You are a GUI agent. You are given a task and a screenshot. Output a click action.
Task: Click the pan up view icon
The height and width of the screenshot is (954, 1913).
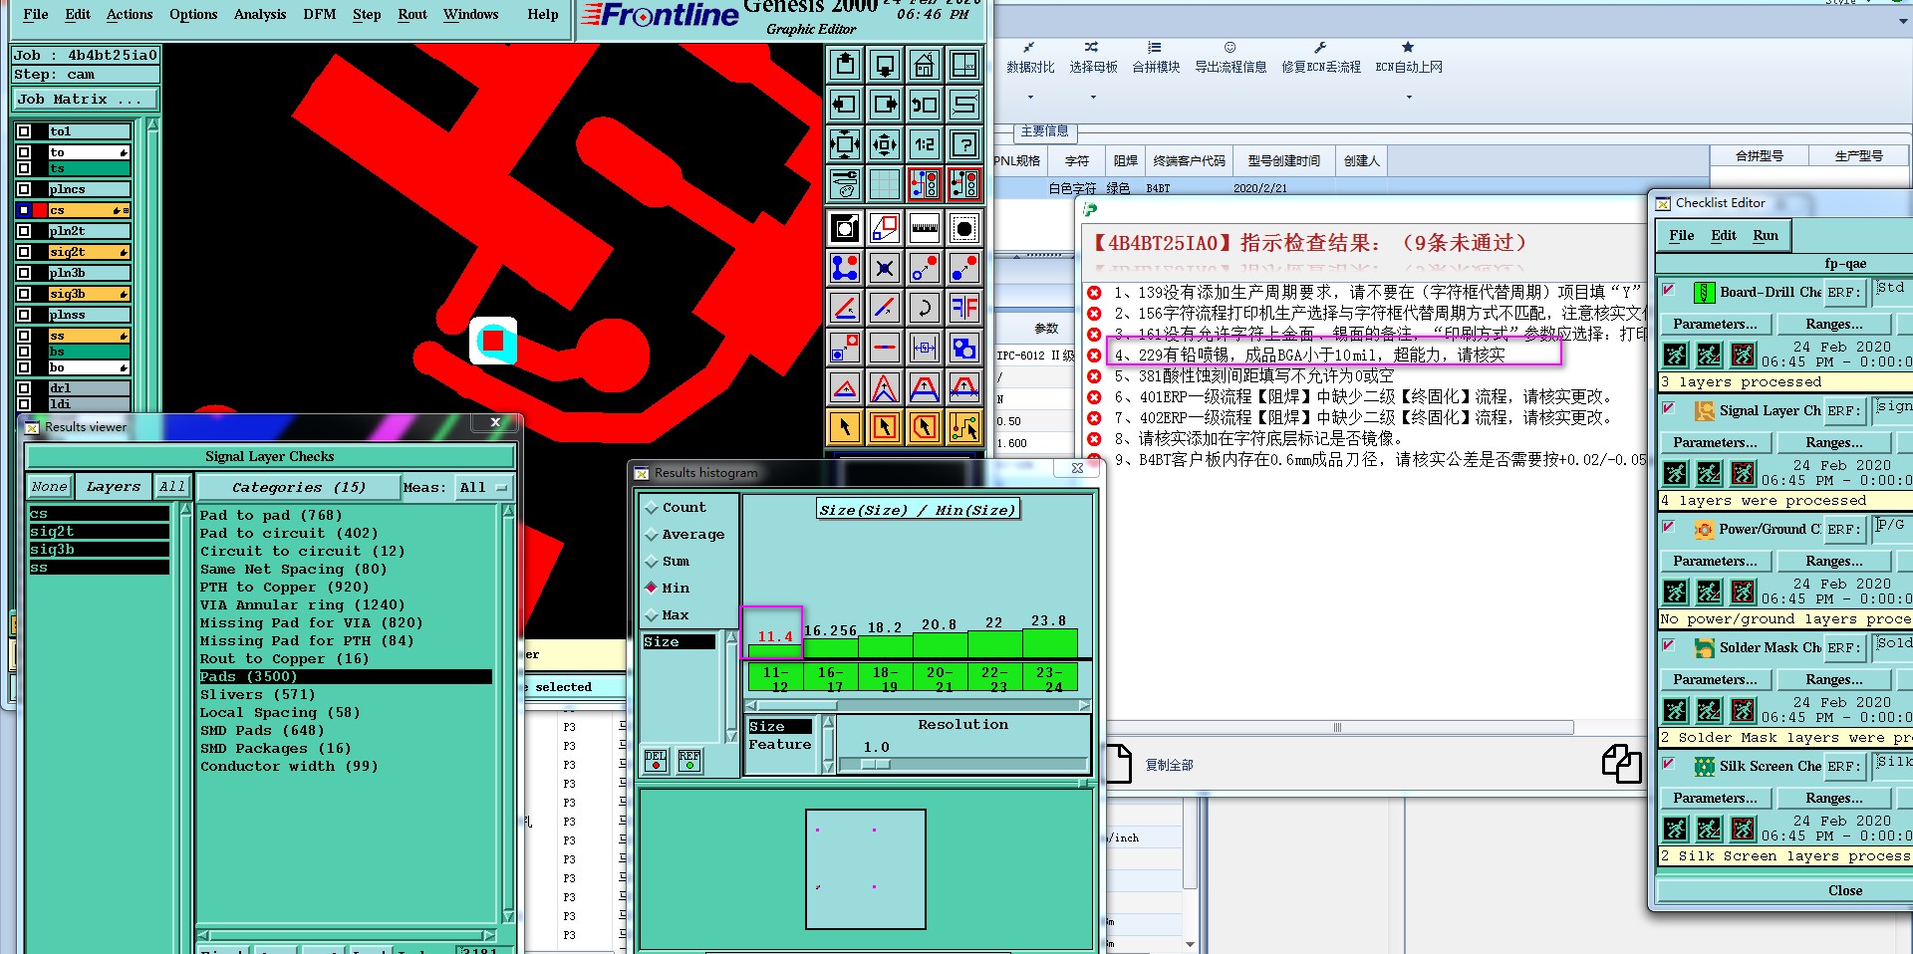pyautogui.click(x=845, y=66)
